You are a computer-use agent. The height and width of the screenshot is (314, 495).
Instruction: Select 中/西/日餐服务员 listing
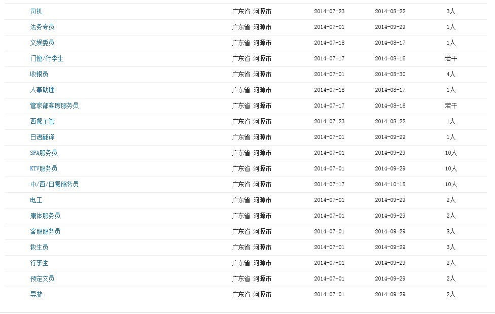[x=54, y=185]
